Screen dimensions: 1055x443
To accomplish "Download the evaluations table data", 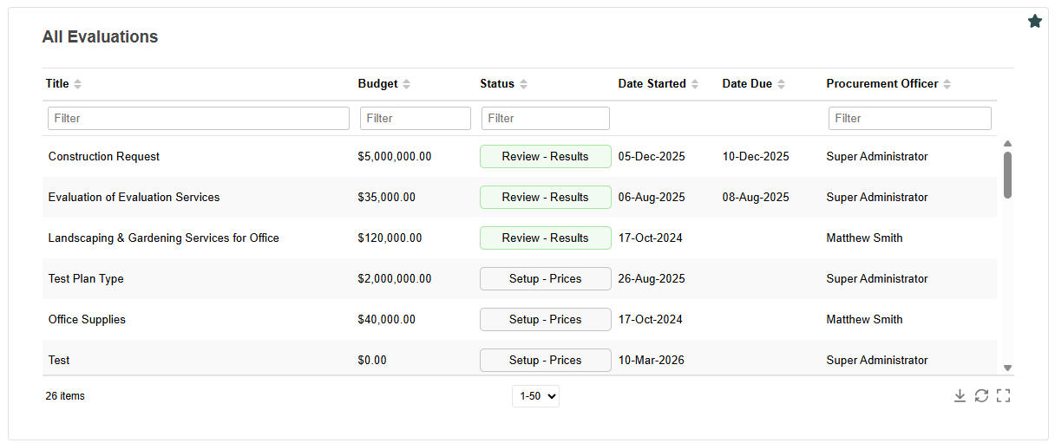I will pos(960,395).
